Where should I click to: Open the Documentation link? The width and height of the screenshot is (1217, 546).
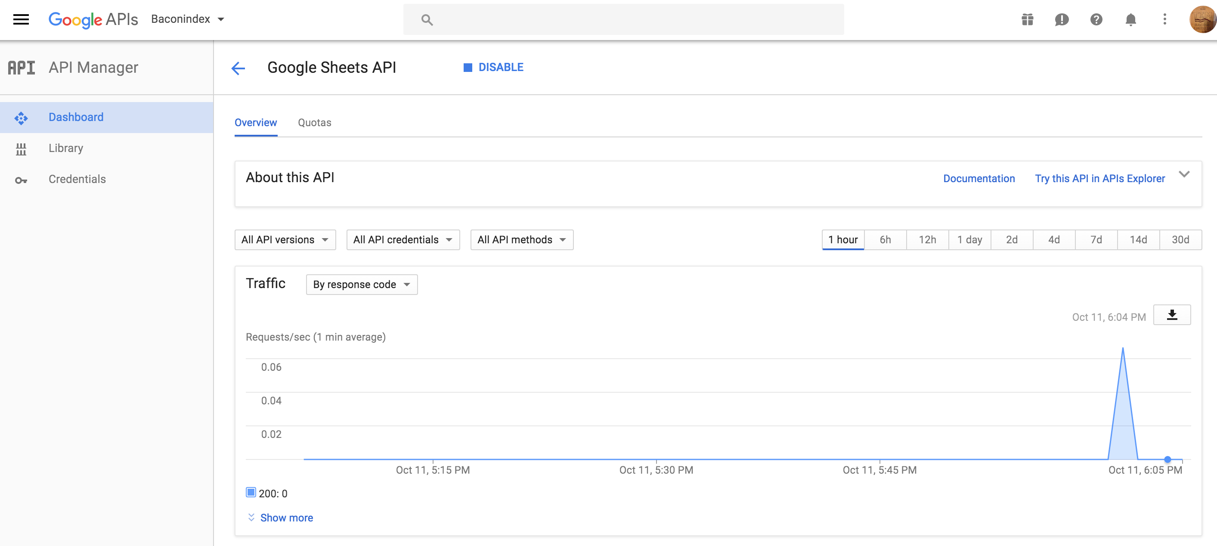pyautogui.click(x=979, y=179)
